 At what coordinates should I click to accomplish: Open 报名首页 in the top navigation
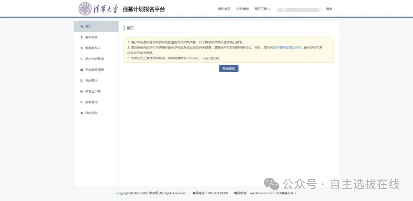(224, 9)
